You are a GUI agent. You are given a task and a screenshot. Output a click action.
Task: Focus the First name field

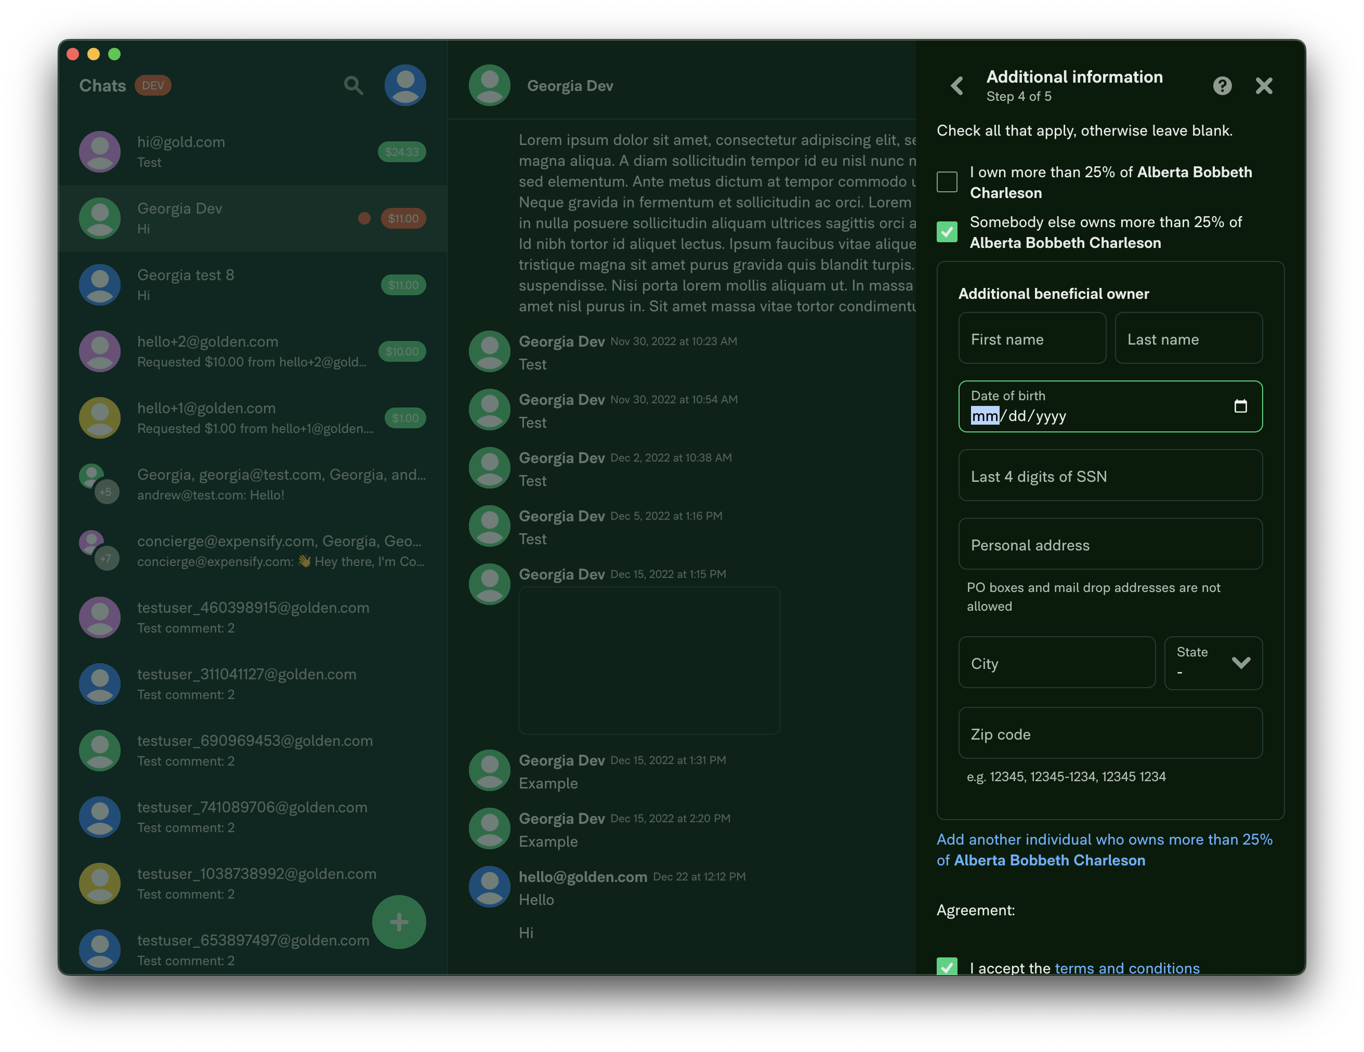pyautogui.click(x=1032, y=338)
